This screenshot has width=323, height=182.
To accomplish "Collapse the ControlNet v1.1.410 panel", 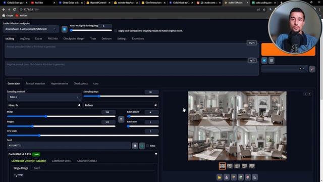I will click(156, 154).
